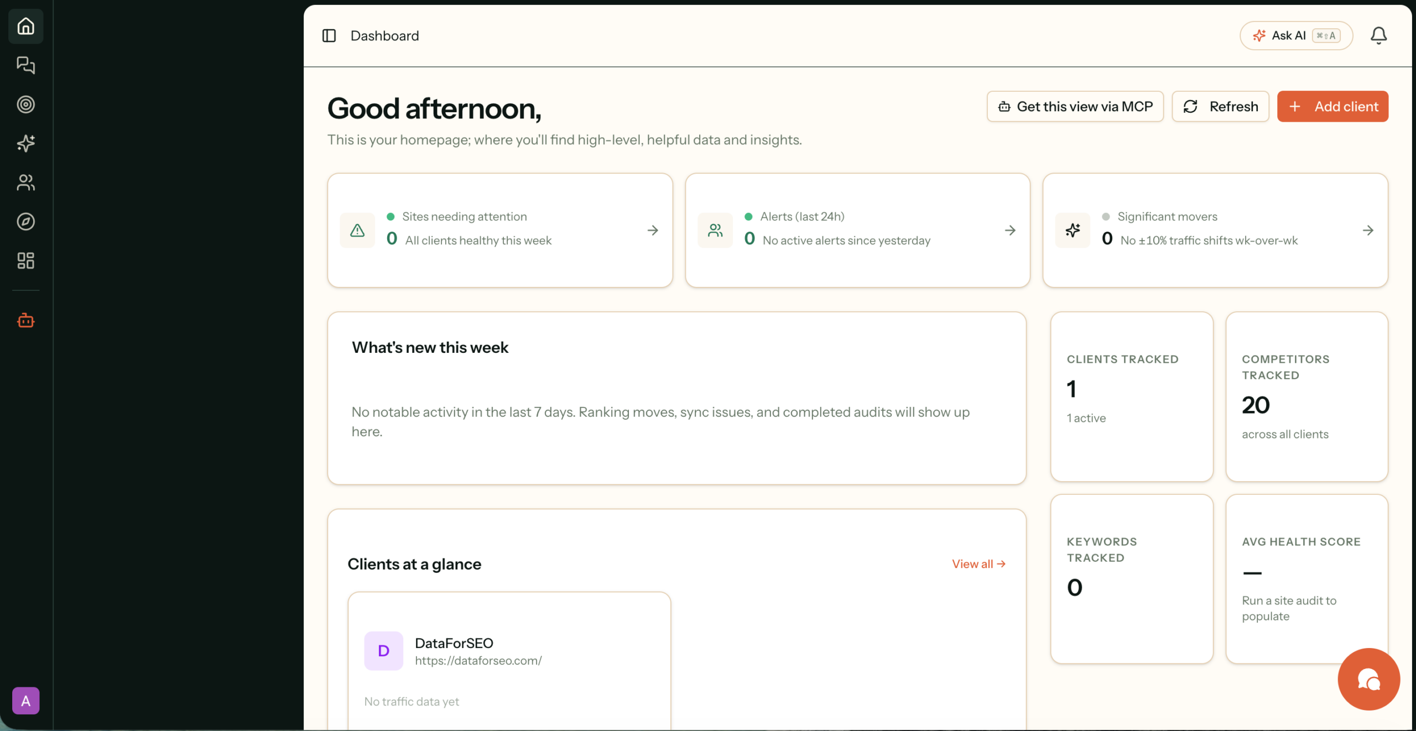Viewport: 1416px width, 731px height.
Task: Click the https://dataforseo.com/ URL
Action: (478, 661)
